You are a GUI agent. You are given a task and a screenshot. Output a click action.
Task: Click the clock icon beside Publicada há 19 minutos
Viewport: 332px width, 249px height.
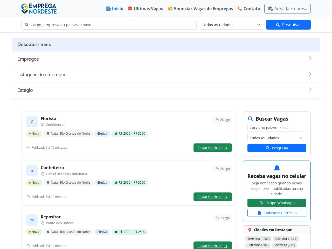coord(28,148)
